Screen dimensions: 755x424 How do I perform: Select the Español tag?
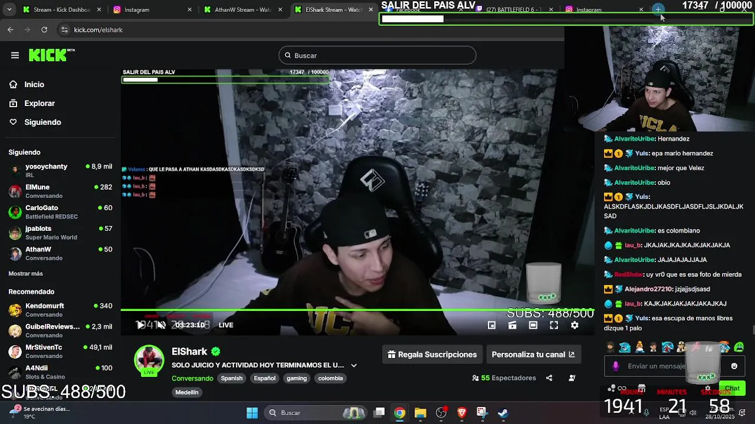[265, 378]
